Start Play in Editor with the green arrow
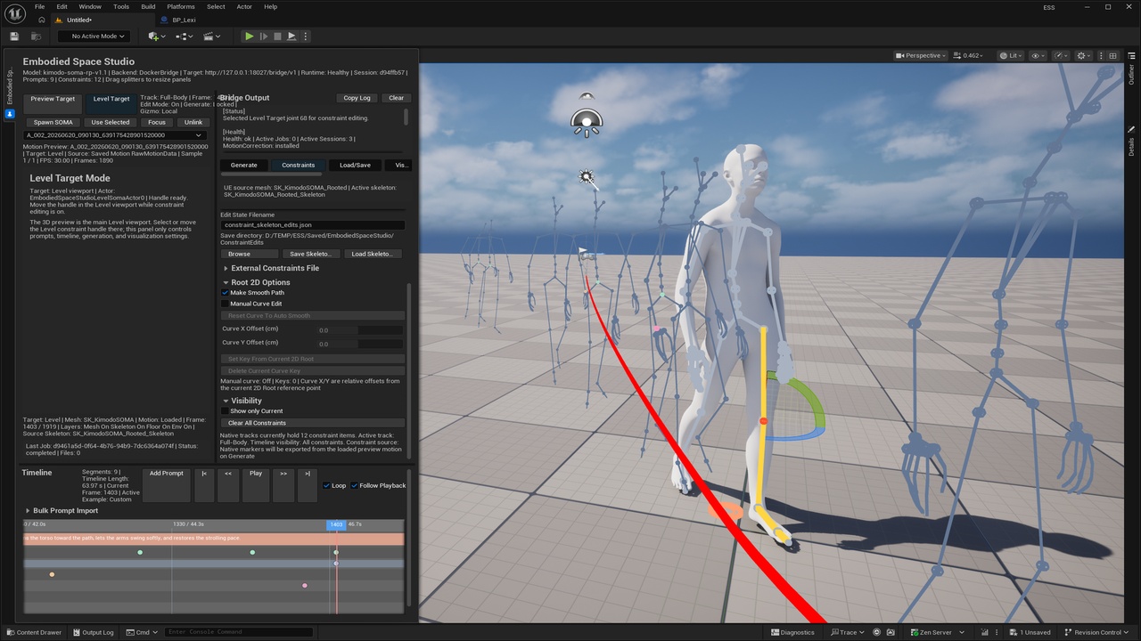The image size is (1141, 641). click(x=249, y=37)
